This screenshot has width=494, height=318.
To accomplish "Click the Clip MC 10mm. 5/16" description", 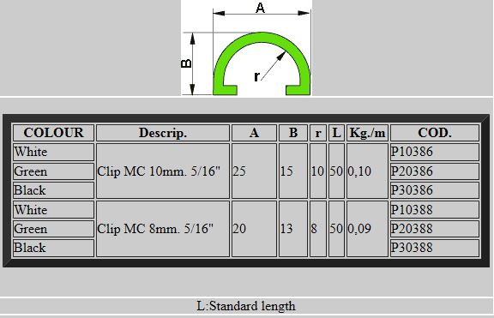I will (x=159, y=171).
